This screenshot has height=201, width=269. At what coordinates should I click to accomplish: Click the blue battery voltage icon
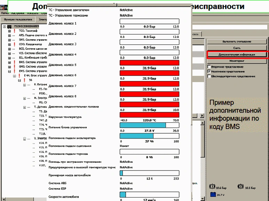(x=212, y=195)
